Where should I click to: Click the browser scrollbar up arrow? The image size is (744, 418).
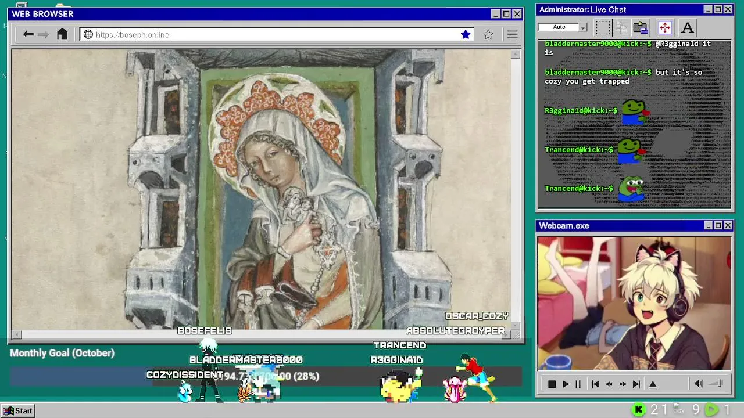516,54
